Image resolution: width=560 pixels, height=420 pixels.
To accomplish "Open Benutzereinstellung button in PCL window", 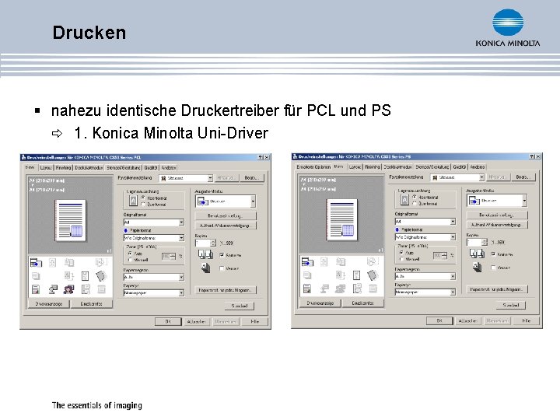I will (226, 216).
